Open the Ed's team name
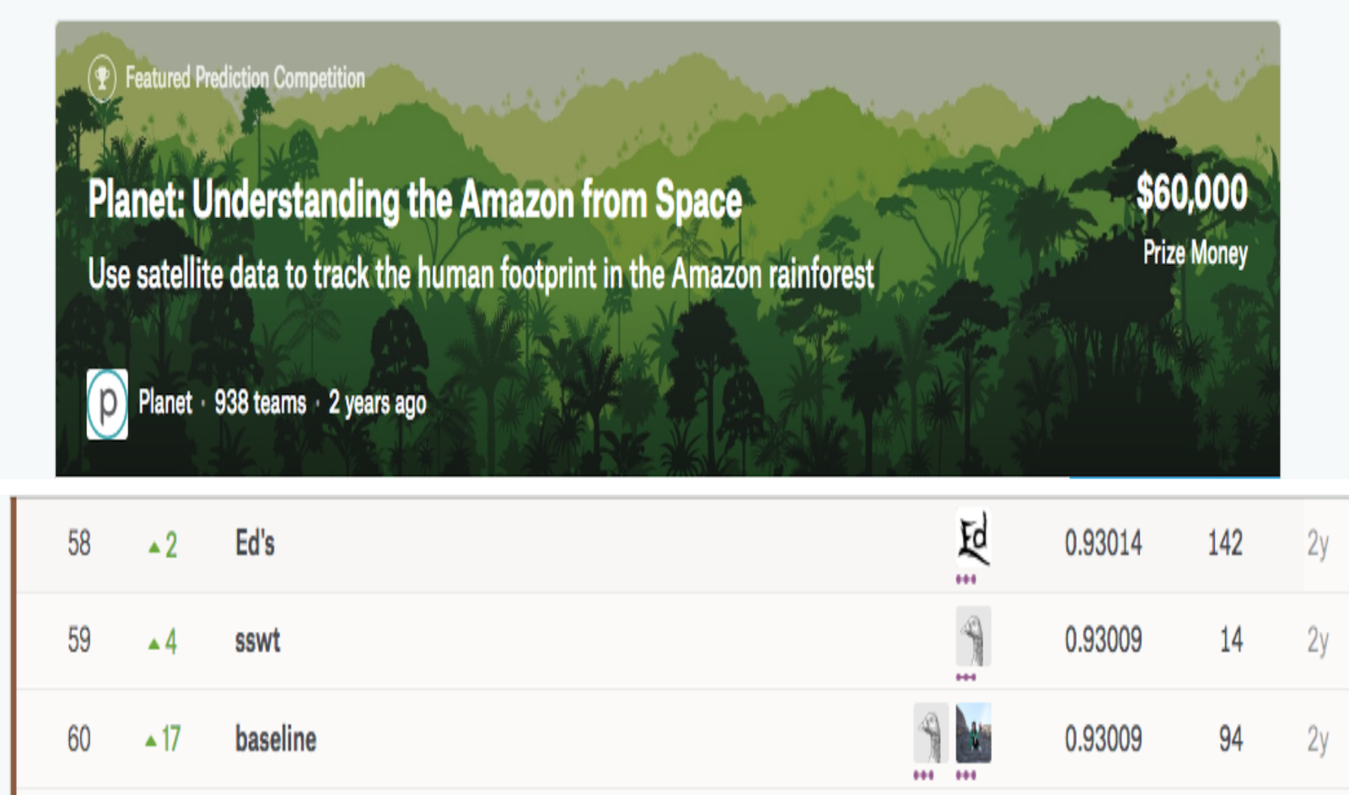The height and width of the screenshot is (795, 1349). [x=255, y=544]
